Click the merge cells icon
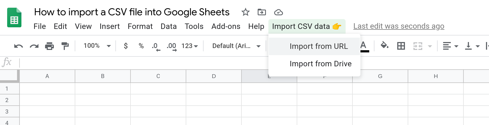 pyautogui.click(x=418, y=46)
